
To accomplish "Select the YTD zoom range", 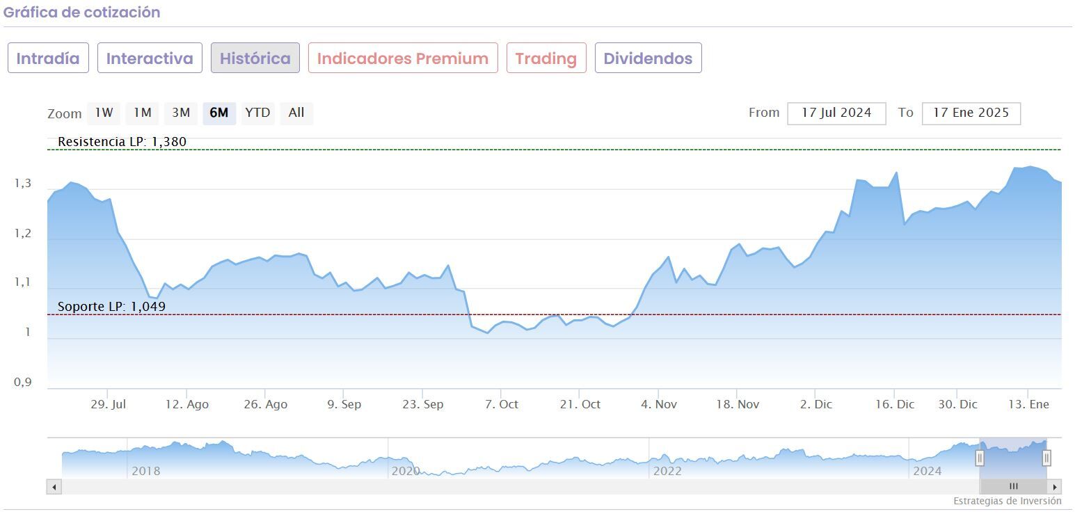I will tap(257, 113).
